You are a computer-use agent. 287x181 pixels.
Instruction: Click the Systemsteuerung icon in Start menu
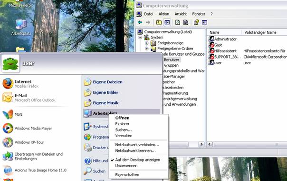(x=87, y=127)
